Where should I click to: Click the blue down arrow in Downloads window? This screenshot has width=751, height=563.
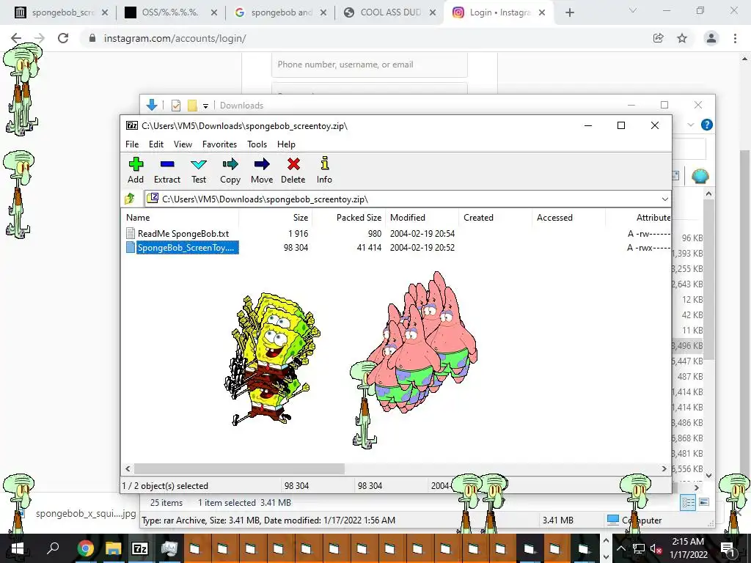[152, 105]
